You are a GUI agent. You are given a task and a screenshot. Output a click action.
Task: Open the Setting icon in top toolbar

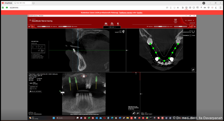tap(112, 24)
